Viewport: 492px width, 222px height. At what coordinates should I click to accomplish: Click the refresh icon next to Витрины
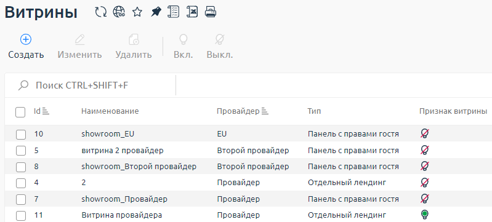tap(101, 12)
